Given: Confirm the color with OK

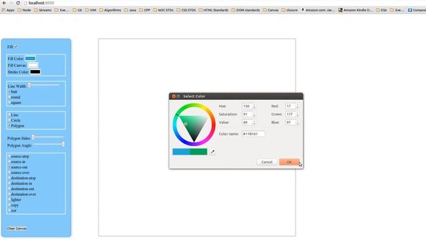Looking at the screenshot, I should click(x=289, y=162).
